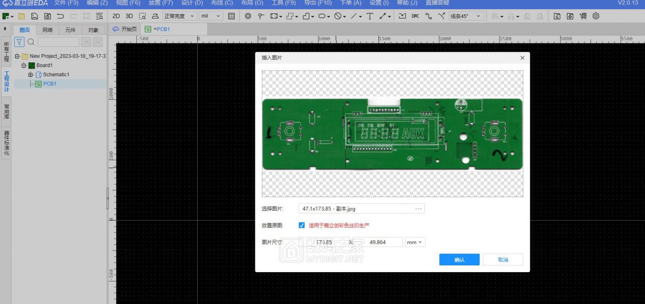
Task: Click the find and search list icon
Action: (99, 16)
